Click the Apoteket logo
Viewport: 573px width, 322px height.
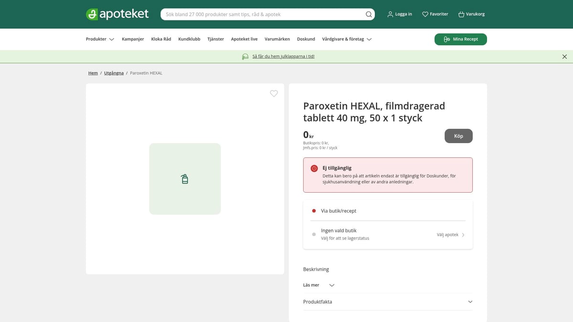coord(117,14)
